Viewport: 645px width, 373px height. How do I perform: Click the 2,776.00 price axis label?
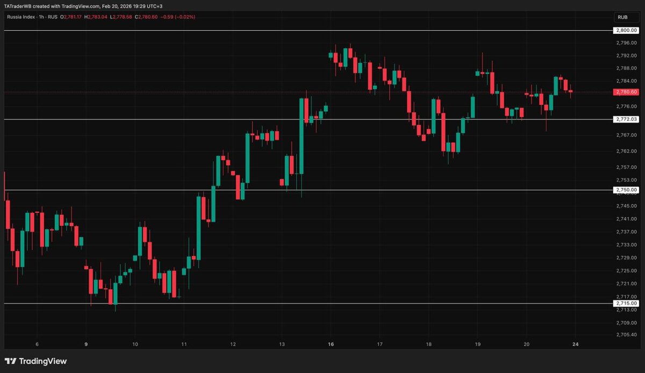(x=627, y=106)
